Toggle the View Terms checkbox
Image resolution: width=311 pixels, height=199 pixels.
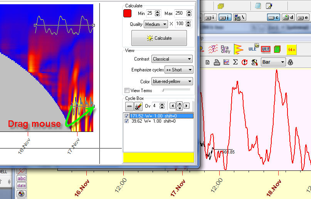tap(127, 91)
